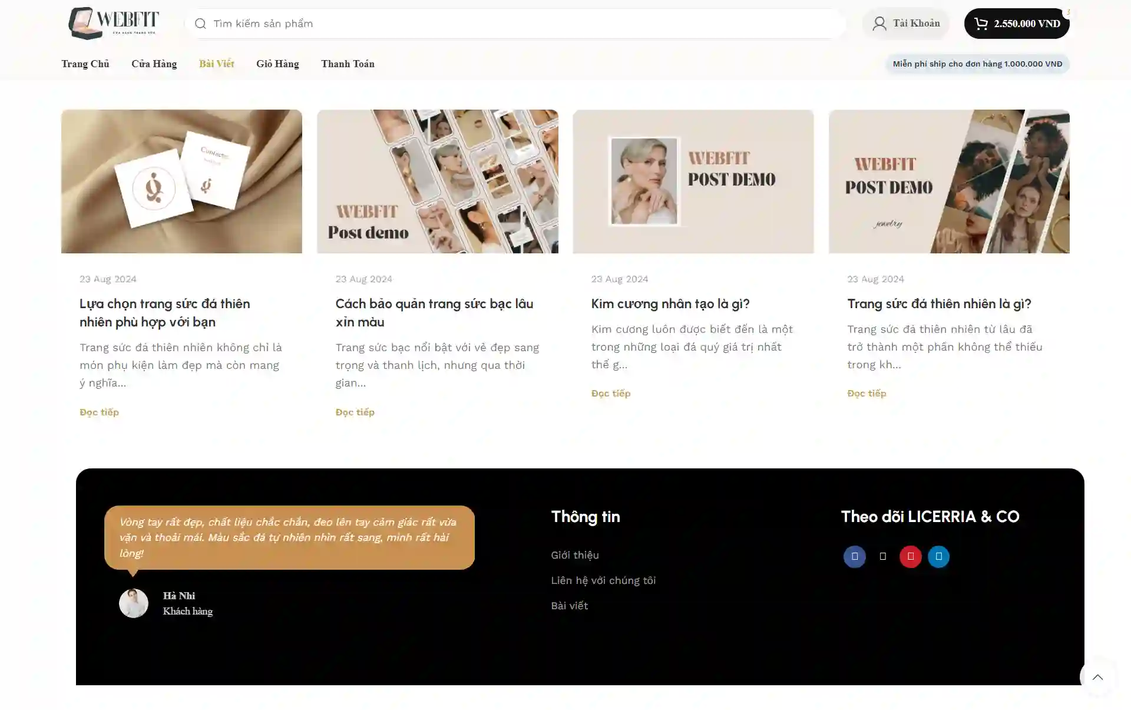
Task: Go to the Giỏ Hàng menu item
Action: coord(277,64)
